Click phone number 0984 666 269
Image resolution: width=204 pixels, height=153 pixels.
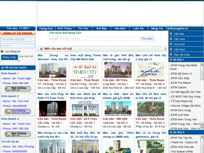coord(20,83)
